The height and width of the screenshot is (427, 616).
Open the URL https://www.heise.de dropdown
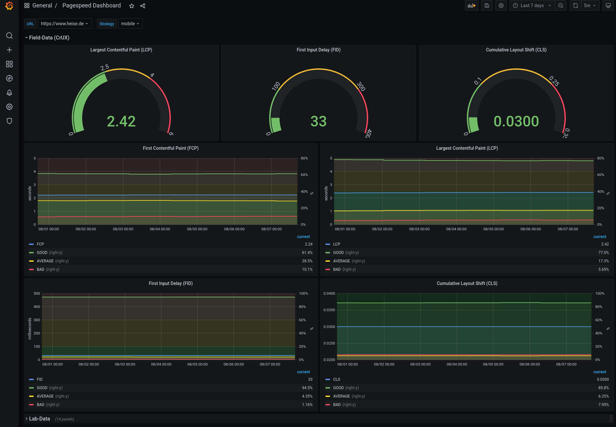pos(65,24)
